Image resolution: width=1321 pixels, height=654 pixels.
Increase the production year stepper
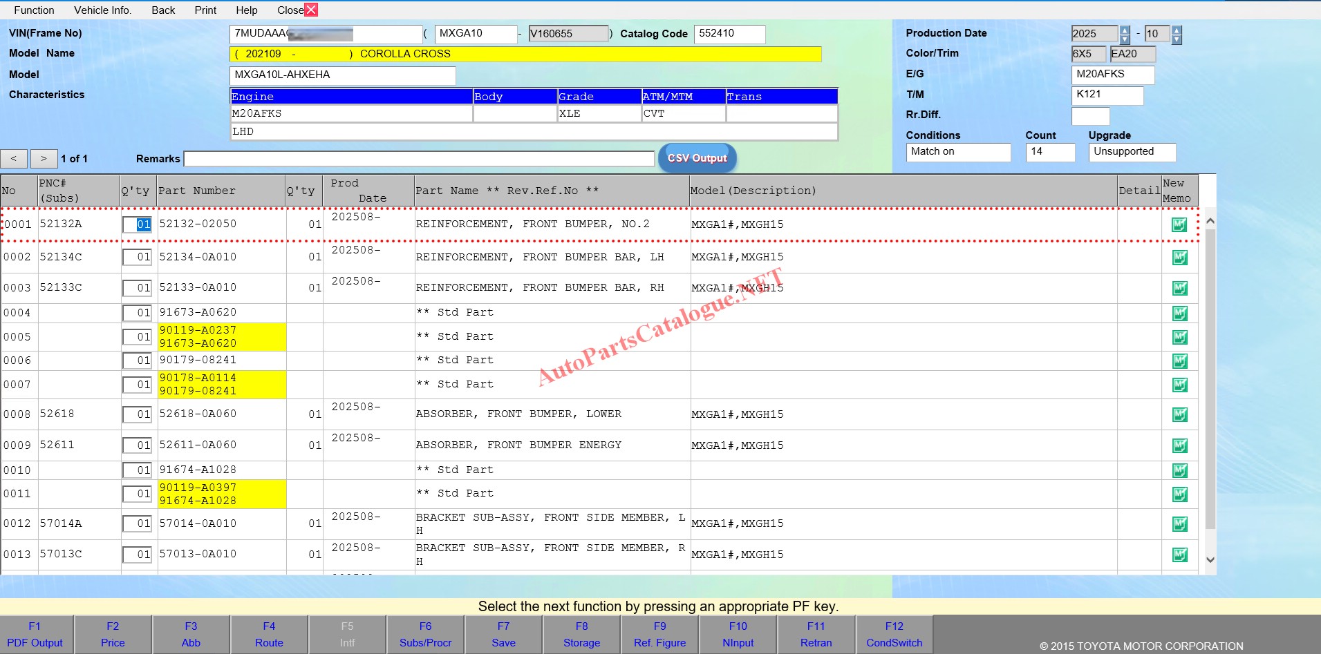(1125, 30)
